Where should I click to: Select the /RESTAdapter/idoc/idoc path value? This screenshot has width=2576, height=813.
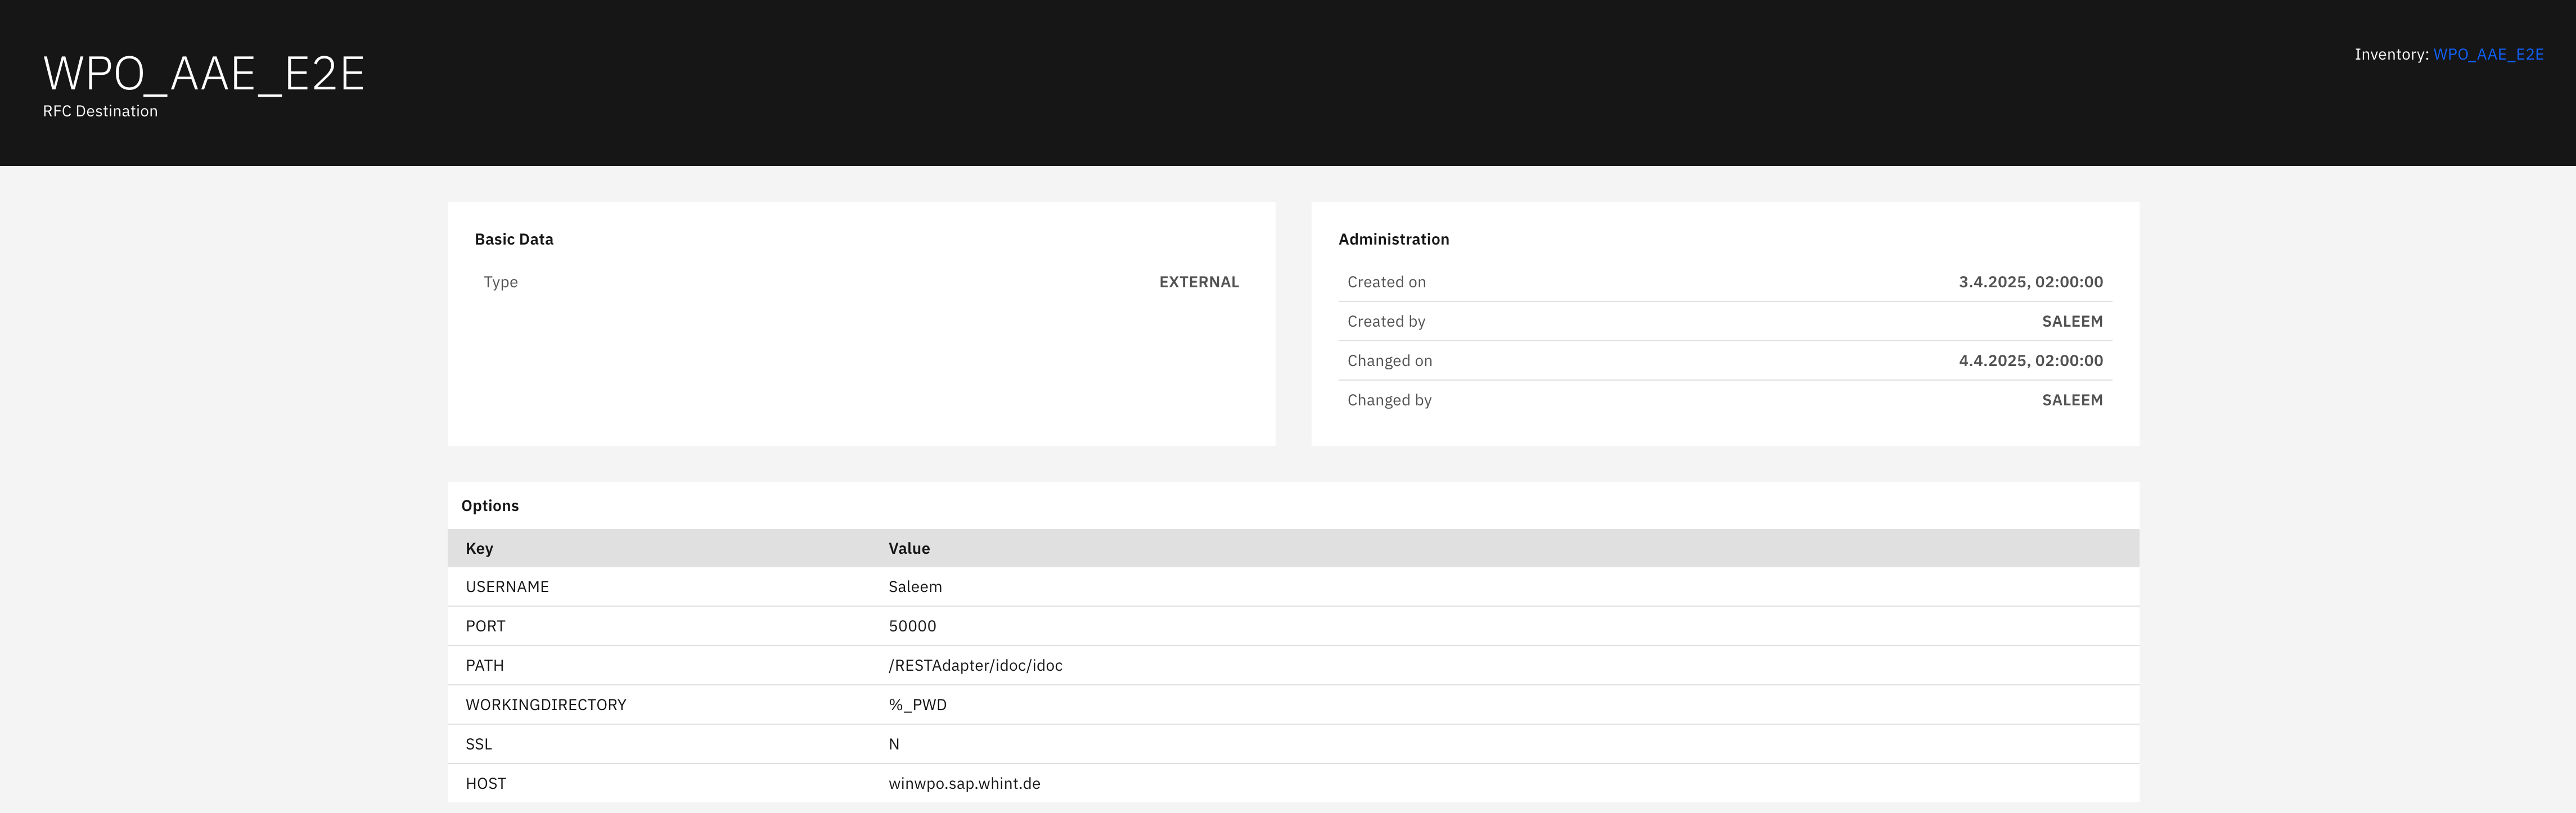tap(974, 665)
